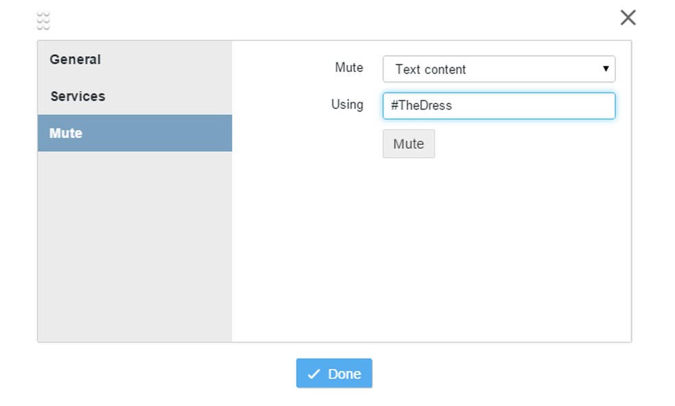The height and width of the screenshot is (406, 675).
Task: Click the "Text content" value in the selector
Action: pyautogui.click(x=430, y=69)
